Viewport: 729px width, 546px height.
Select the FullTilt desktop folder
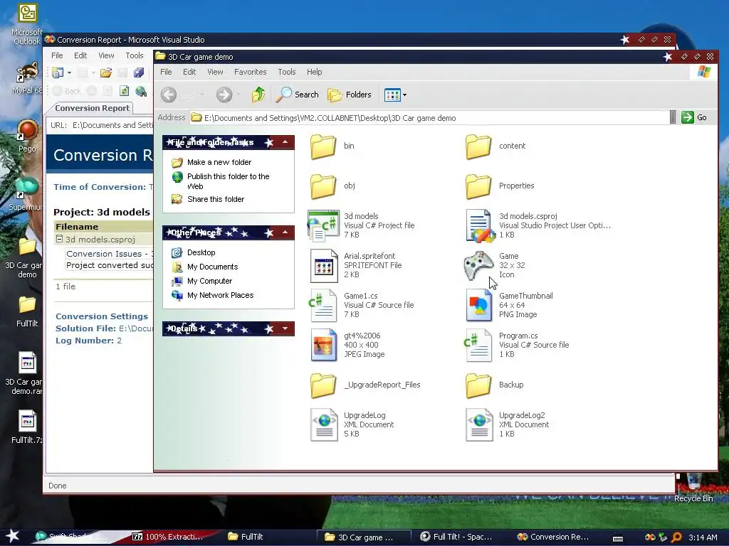pyautogui.click(x=27, y=311)
